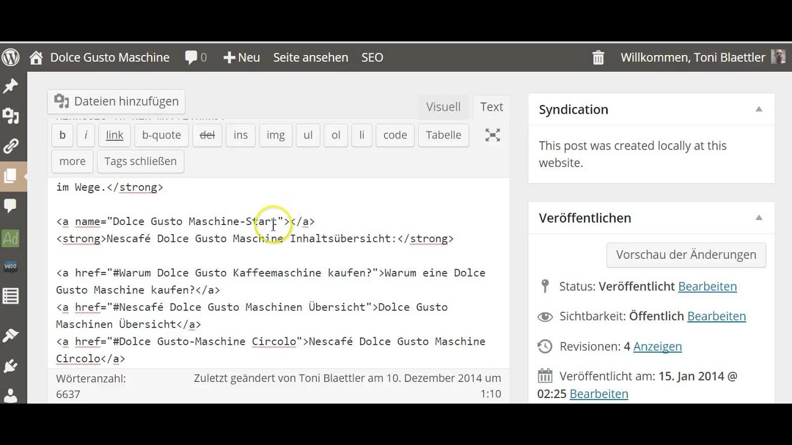Insert a link with link button
Image resolution: width=792 pixels, height=445 pixels.
(x=114, y=135)
